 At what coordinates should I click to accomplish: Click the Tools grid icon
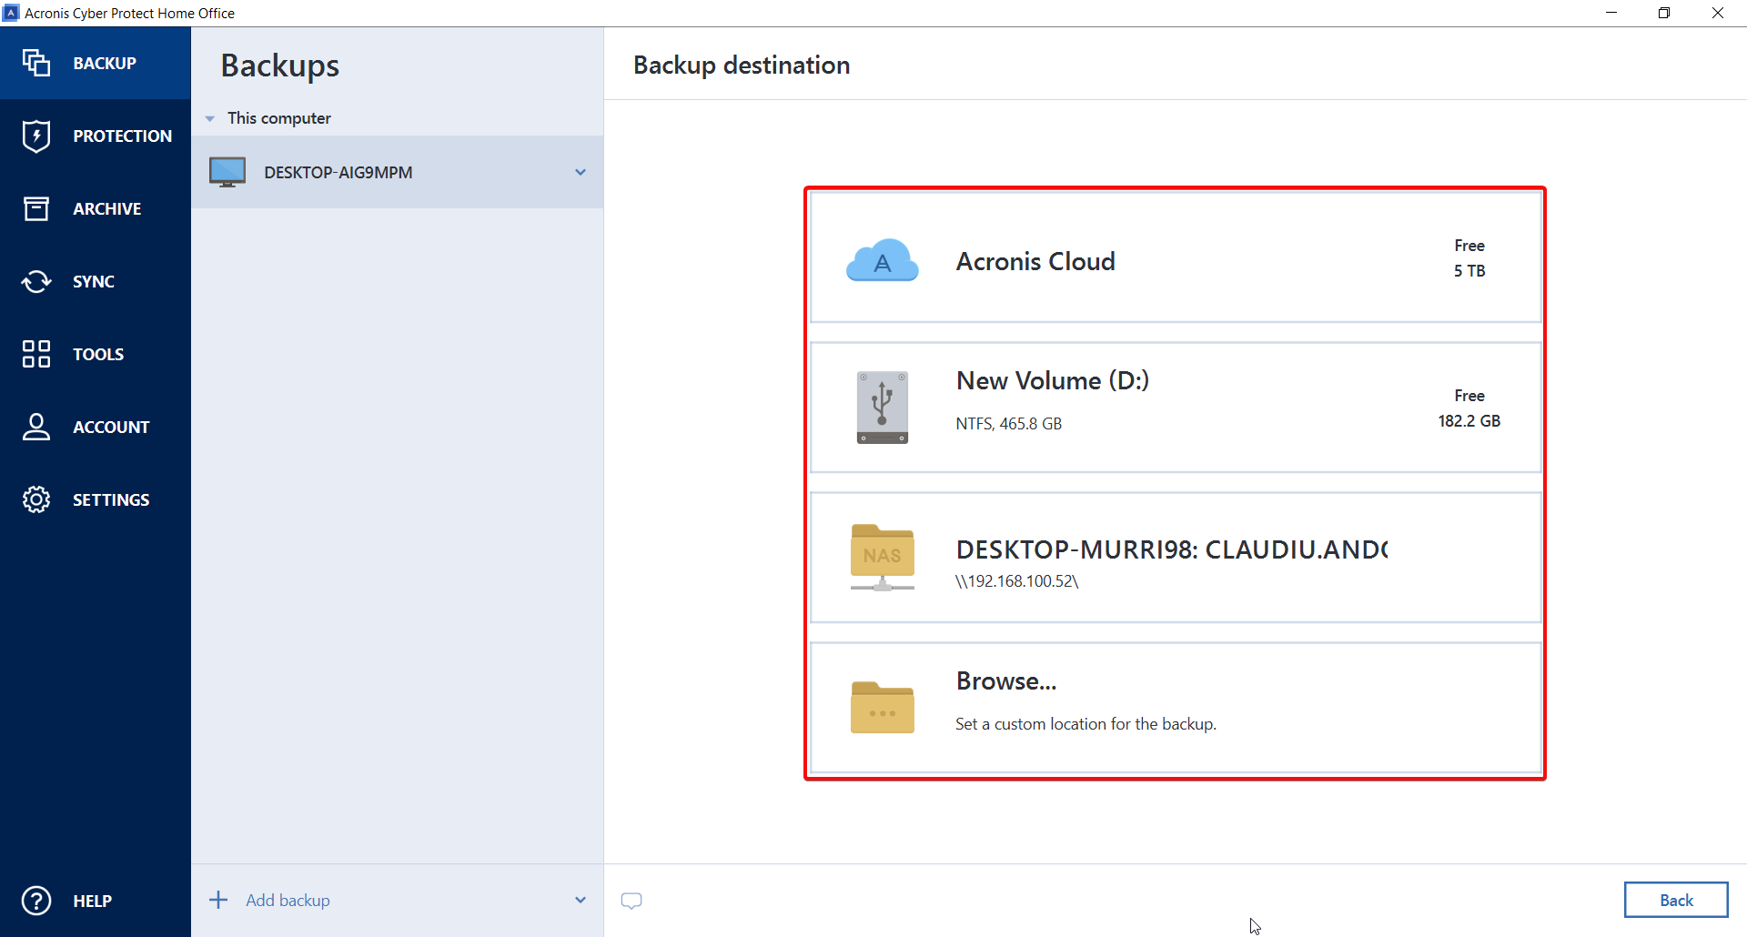click(36, 354)
